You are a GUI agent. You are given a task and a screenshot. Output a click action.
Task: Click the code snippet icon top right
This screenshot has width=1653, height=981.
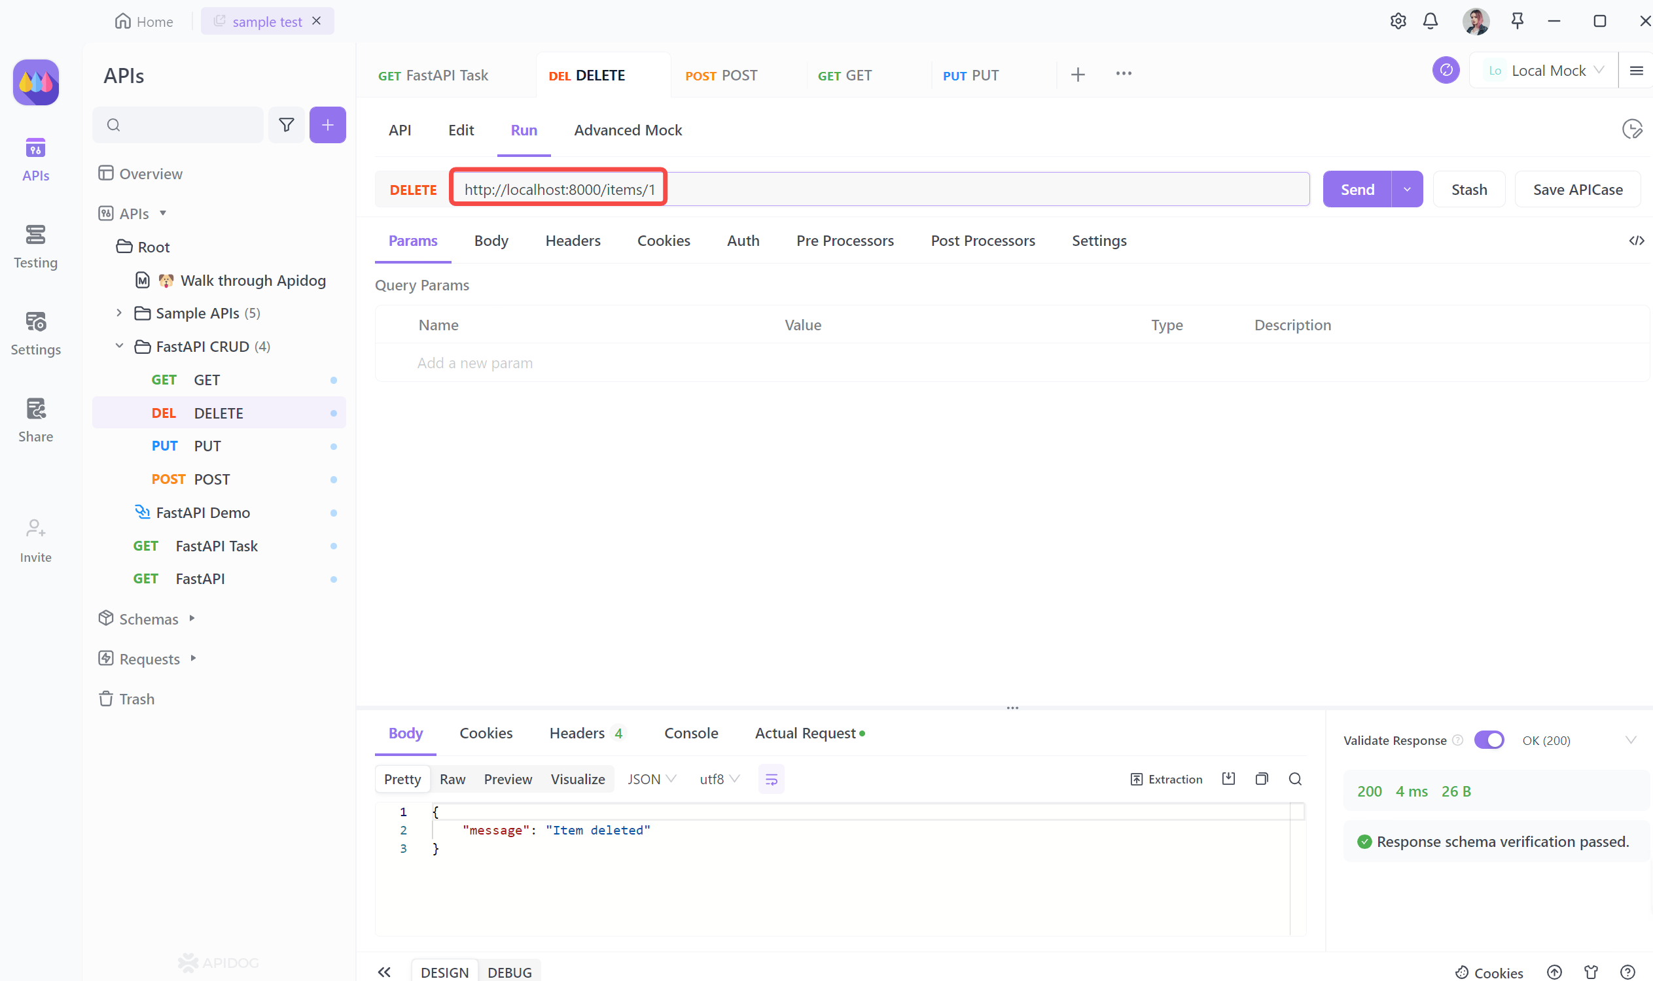coord(1634,241)
